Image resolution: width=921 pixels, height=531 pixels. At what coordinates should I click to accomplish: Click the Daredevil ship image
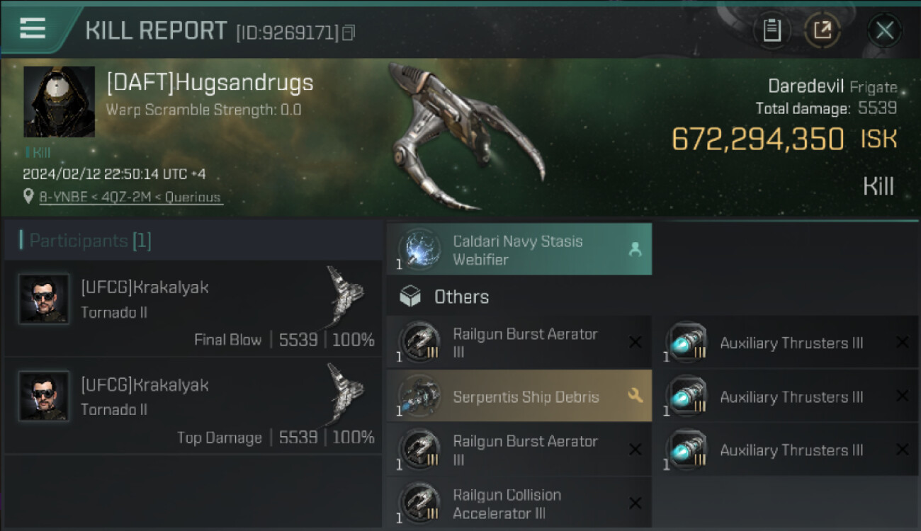point(464,138)
